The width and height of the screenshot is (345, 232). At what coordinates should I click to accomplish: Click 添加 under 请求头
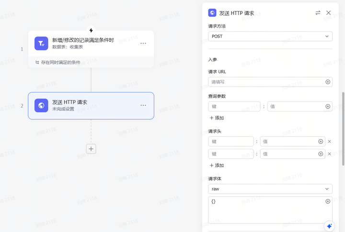pos(217,165)
